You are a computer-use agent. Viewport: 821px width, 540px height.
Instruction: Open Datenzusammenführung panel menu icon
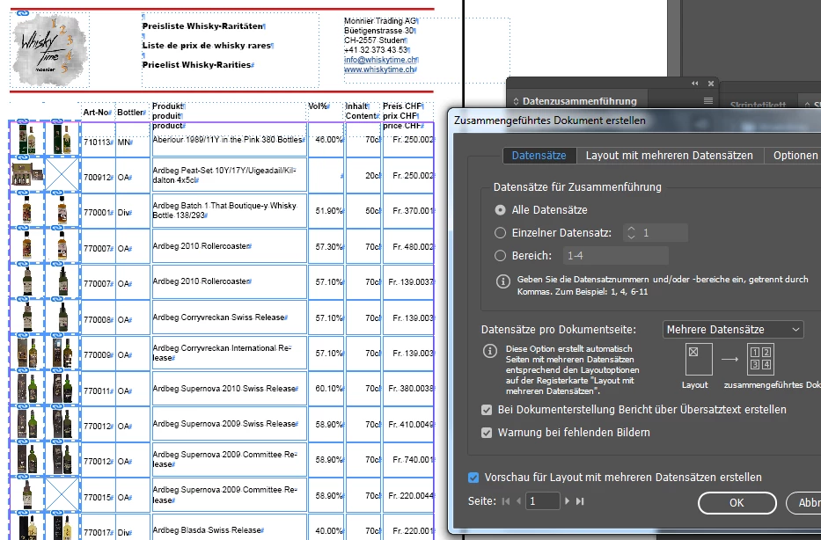pos(707,100)
